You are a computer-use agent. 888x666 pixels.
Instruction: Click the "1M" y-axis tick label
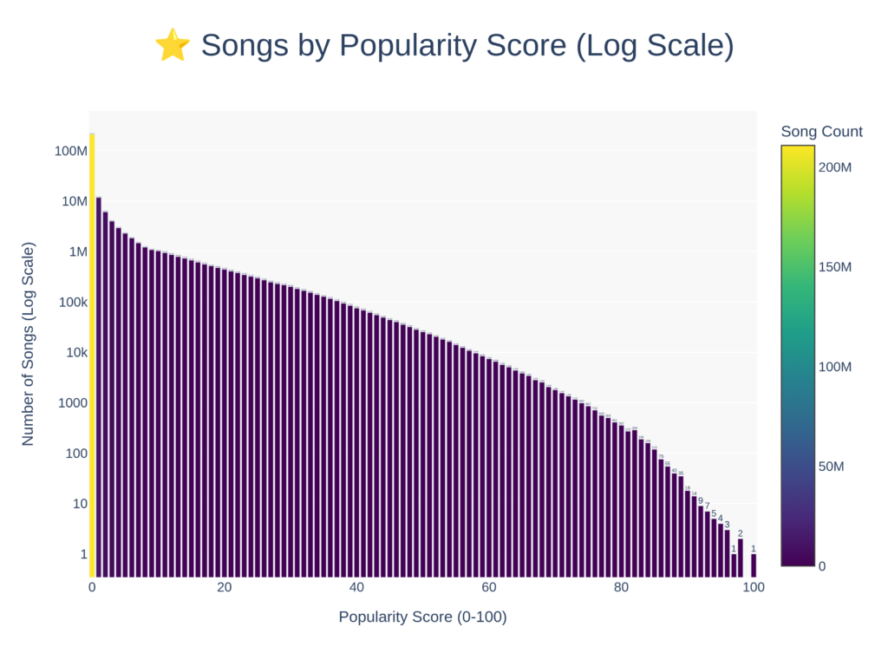tap(78, 251)
